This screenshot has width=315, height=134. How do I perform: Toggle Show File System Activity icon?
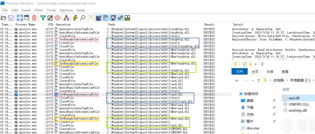(106, 18)
